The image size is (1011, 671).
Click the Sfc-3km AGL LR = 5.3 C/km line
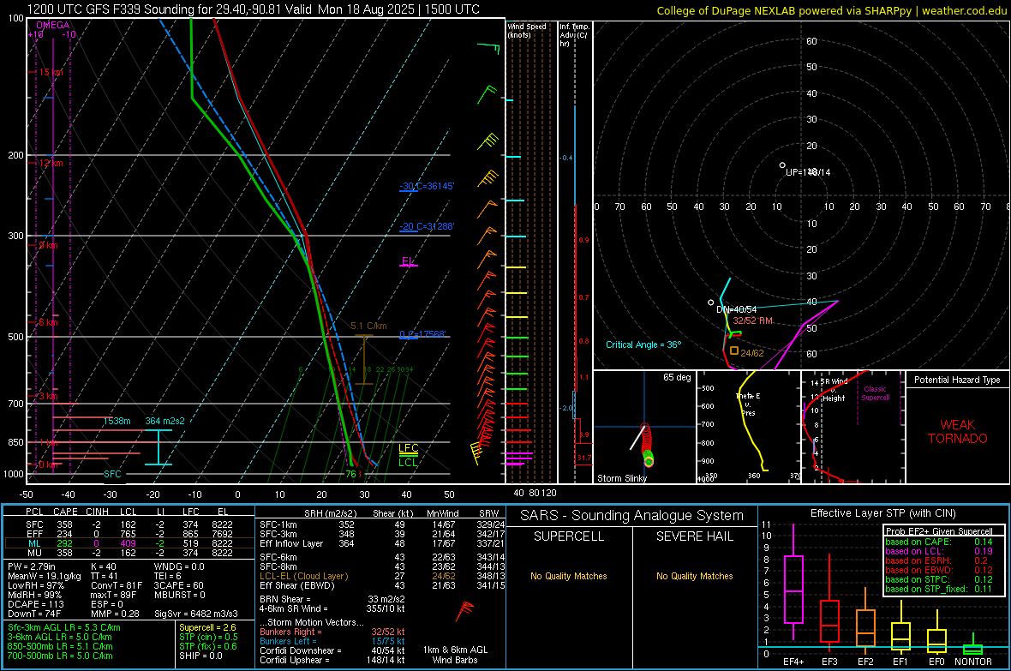coord(64,627)
